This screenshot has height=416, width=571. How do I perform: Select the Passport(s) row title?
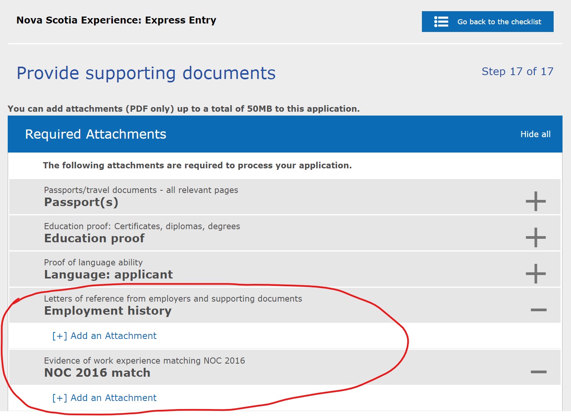pyautogui.click(x=81, y=202)
